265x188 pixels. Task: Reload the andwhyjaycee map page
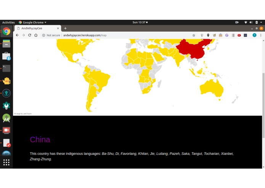click(30, 35)
